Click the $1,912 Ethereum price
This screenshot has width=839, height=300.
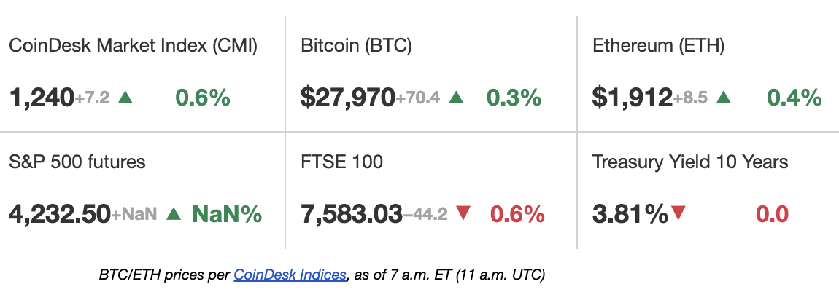(633, 98)
